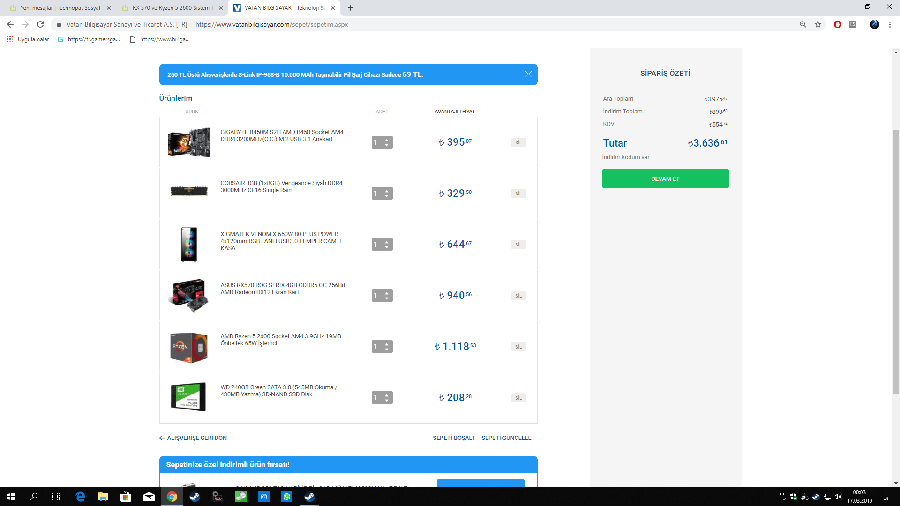Viewport: 900px width, 506px height.
Task: Click SEPETİ BOŞALT link
Action: pos(453,438)
